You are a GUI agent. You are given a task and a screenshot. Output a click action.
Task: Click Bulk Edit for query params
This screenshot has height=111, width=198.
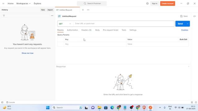pyautogui.click(x=183, y=39)
